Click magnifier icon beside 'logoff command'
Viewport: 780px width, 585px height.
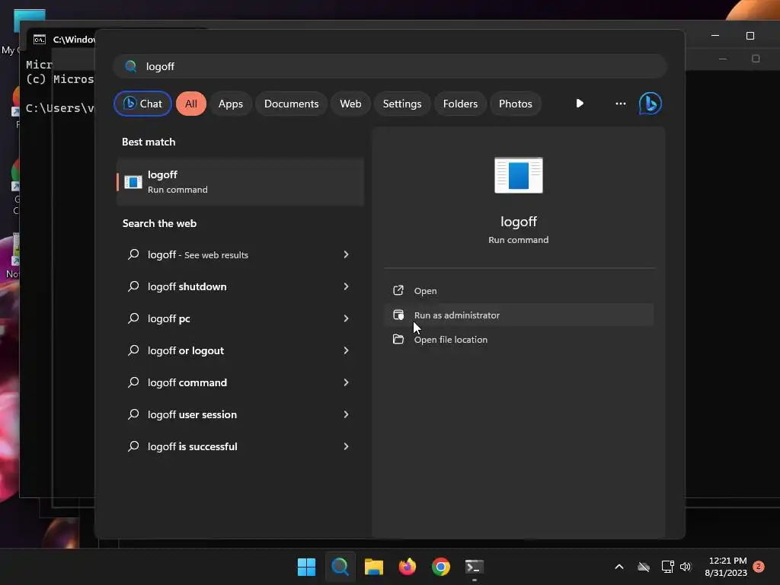click(133, 382)
